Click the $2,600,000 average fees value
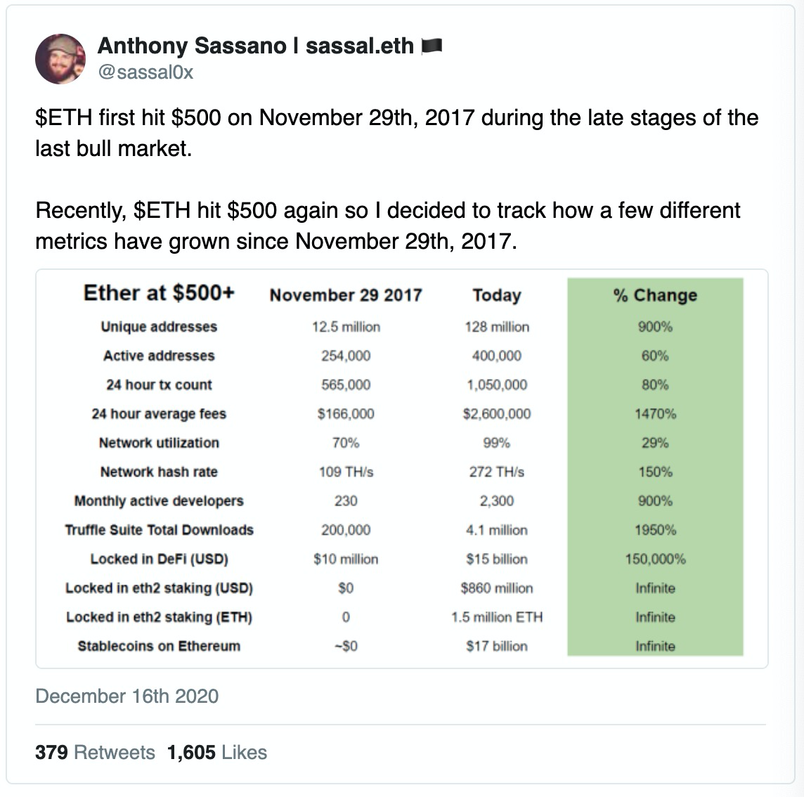The image size is (804, 797). (496, 414)
